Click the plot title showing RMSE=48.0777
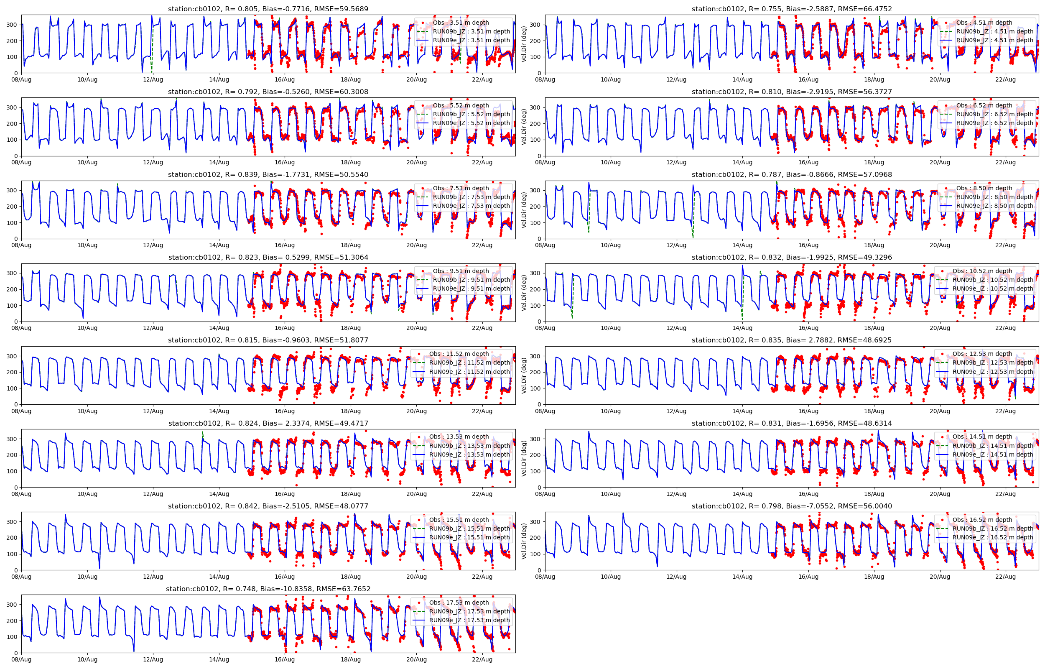Image resolution: width=1045 pixels, height=669 pixels. (x=268, y=506)
